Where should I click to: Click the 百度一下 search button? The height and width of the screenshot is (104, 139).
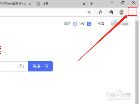[41, 66]
